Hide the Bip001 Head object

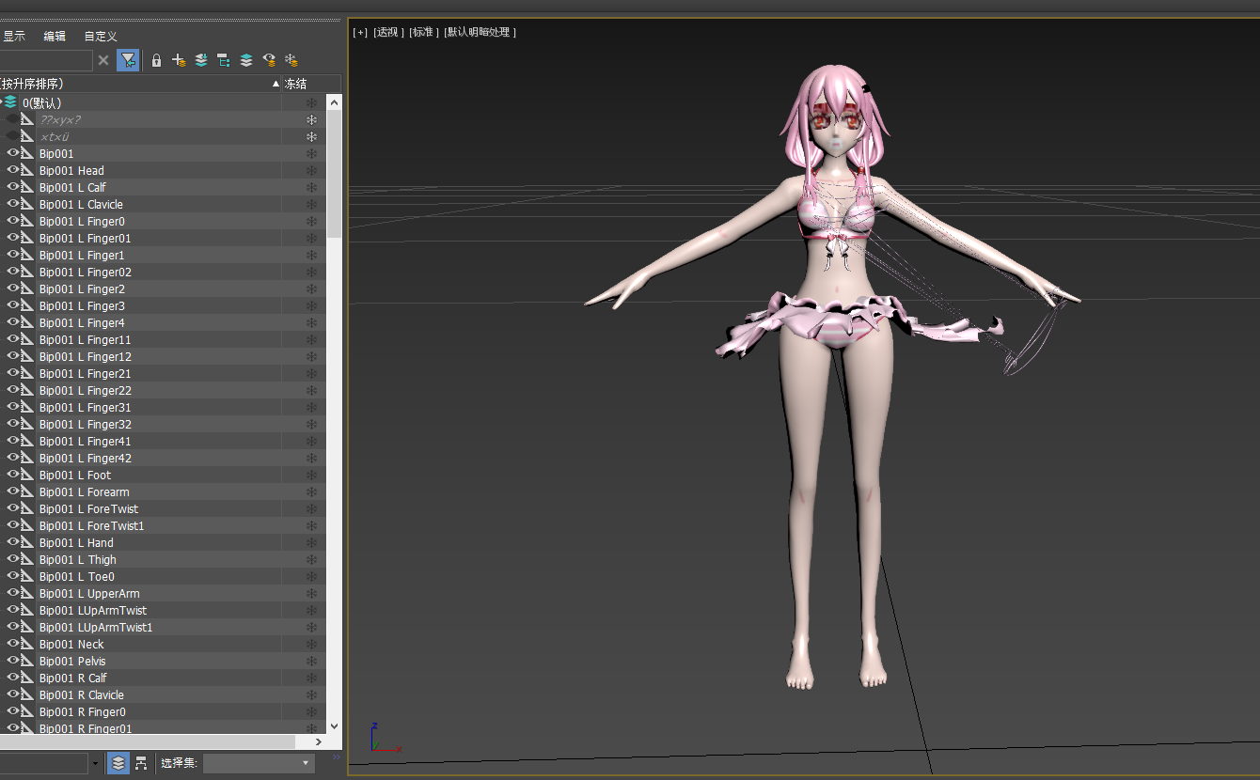tap(13, 170)
